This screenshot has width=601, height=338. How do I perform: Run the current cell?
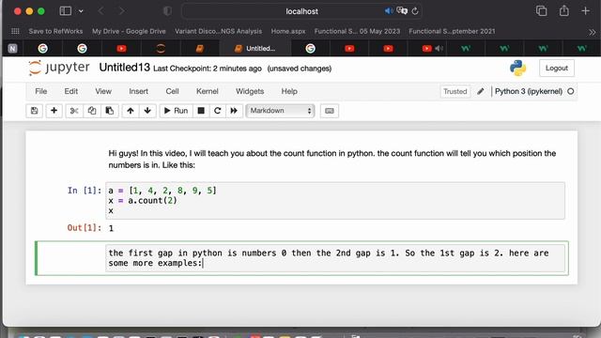[x=176, y=111]
